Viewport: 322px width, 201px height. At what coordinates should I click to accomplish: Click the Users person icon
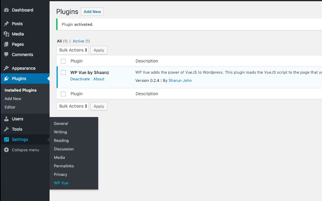point(6,119)
